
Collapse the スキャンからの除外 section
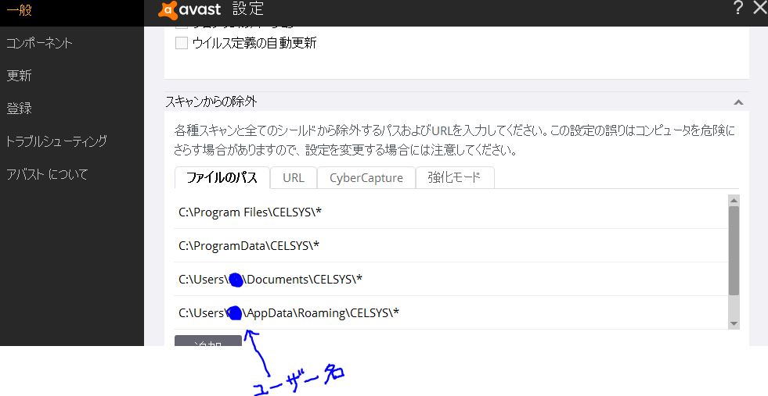tap(738, 102)
